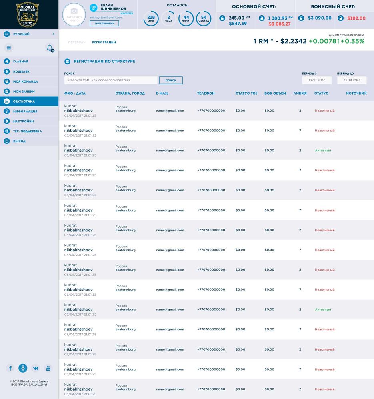Click the Основной счет heading
This screenshot has width=374, height=399.
click(x=254, y=7)
